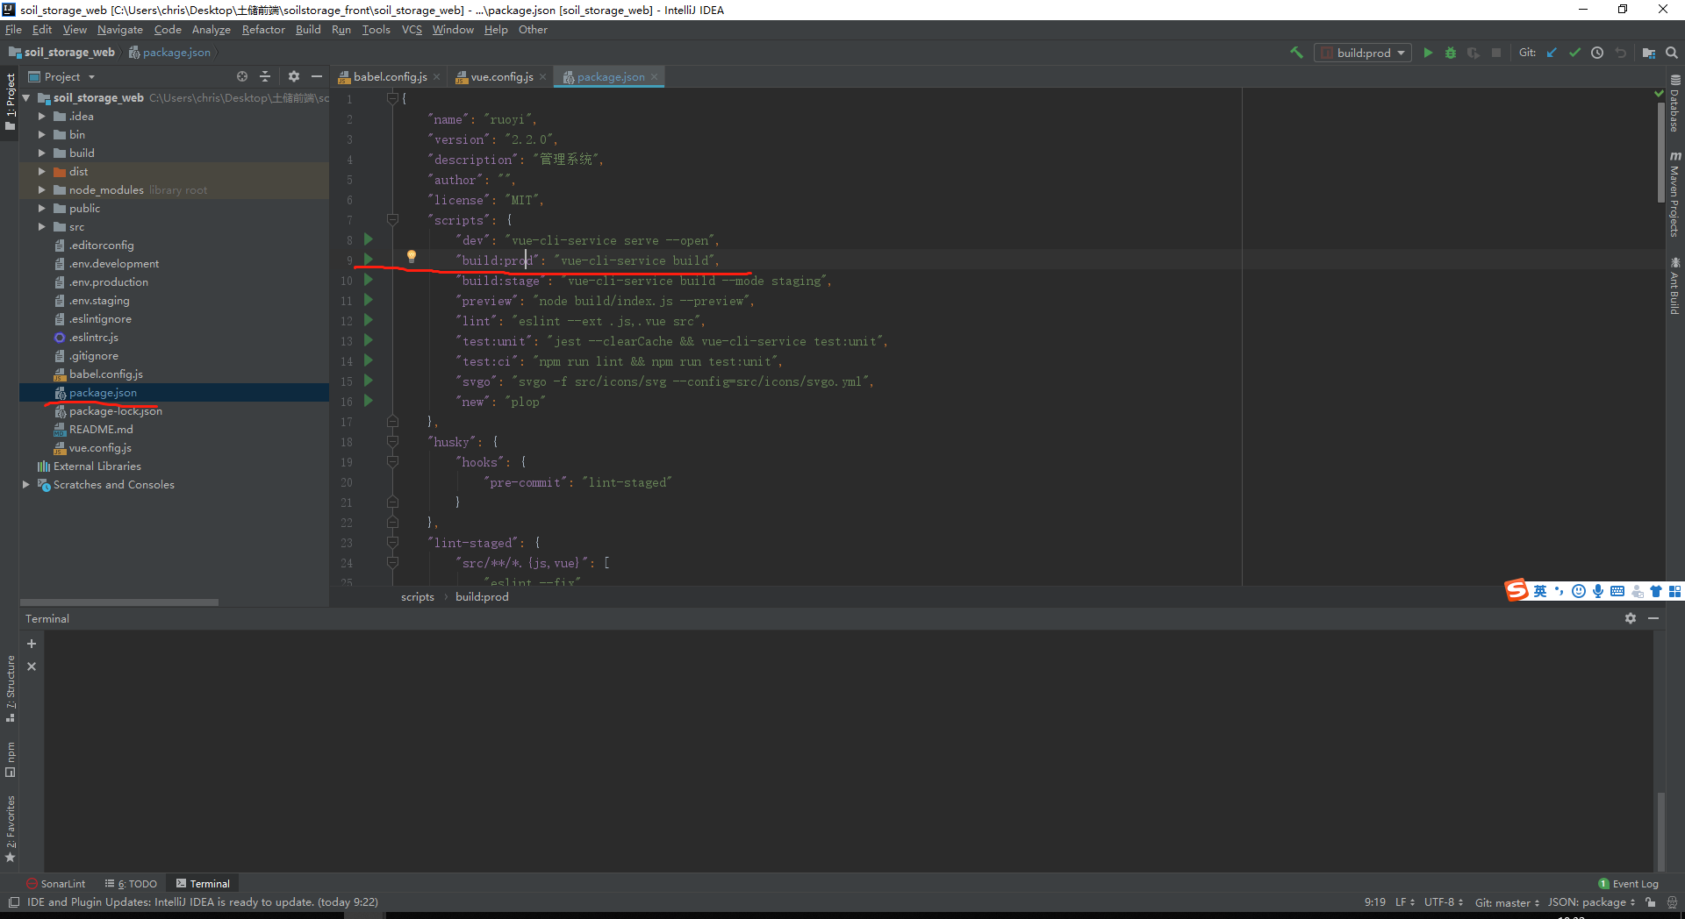Show Git history with the clock icon

pos(1597,53)
